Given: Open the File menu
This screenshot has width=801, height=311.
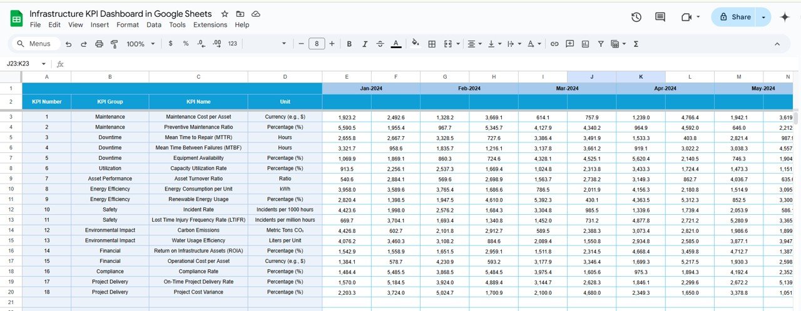Looking at the screenshot, I should tap(36, 25).
